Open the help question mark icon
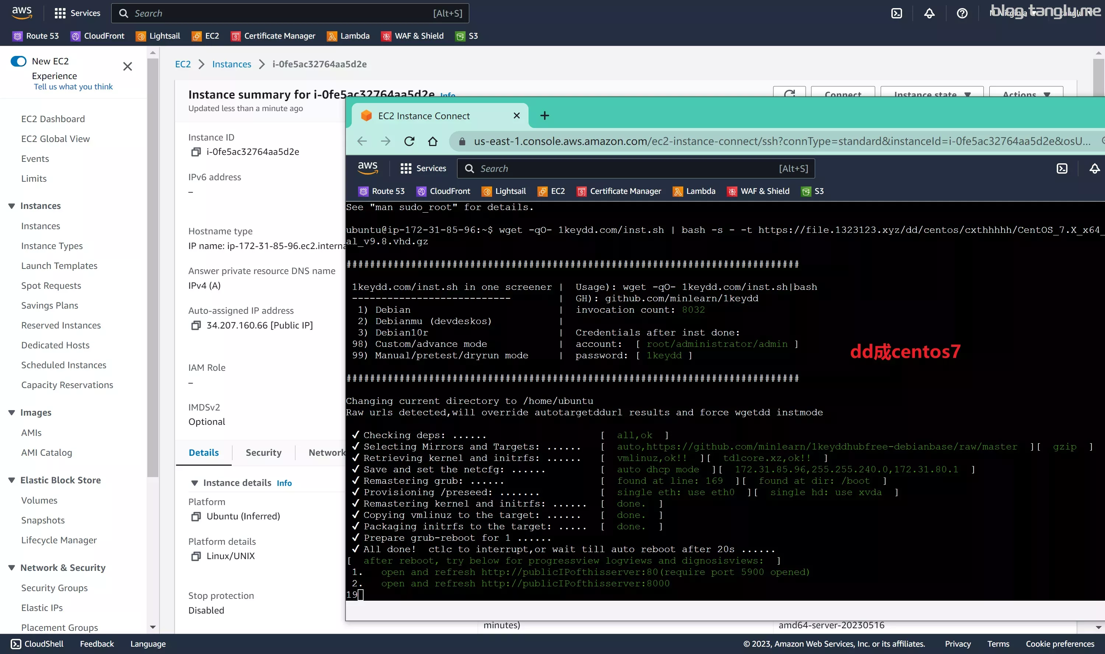 coord(962,13)
